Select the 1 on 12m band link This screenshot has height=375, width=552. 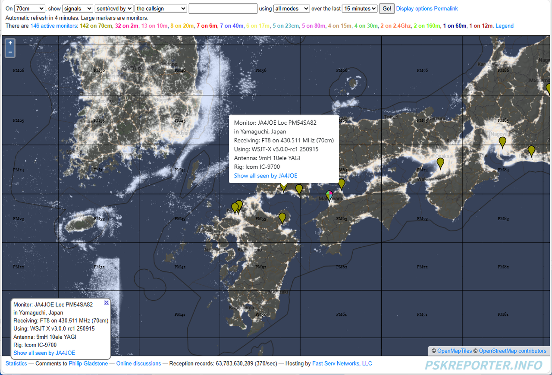coord(481,26)
